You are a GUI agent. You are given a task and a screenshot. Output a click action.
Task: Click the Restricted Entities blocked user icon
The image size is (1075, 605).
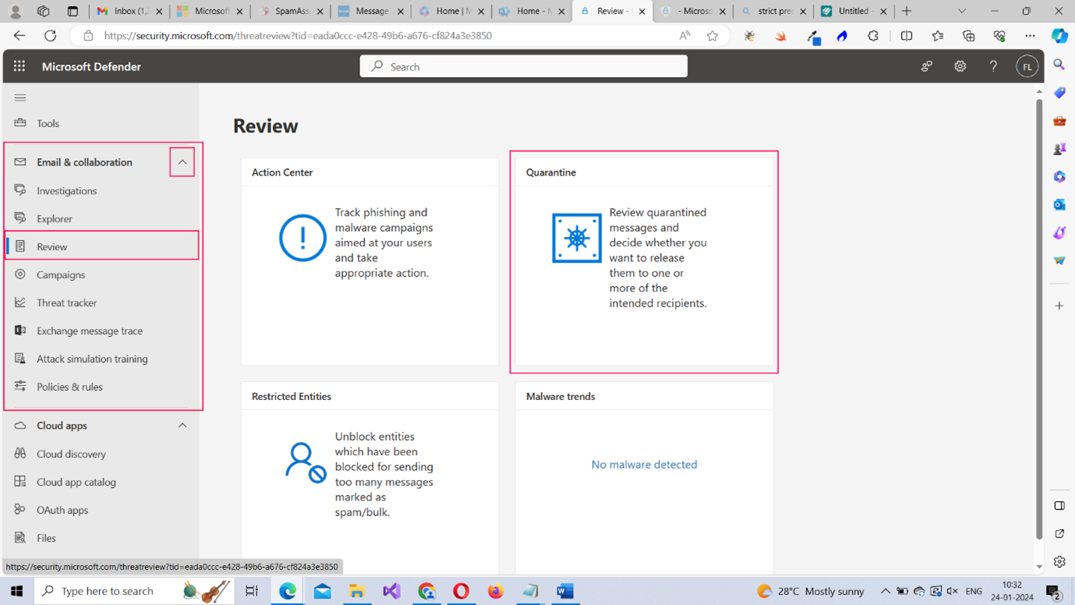(x=305, y=462)
